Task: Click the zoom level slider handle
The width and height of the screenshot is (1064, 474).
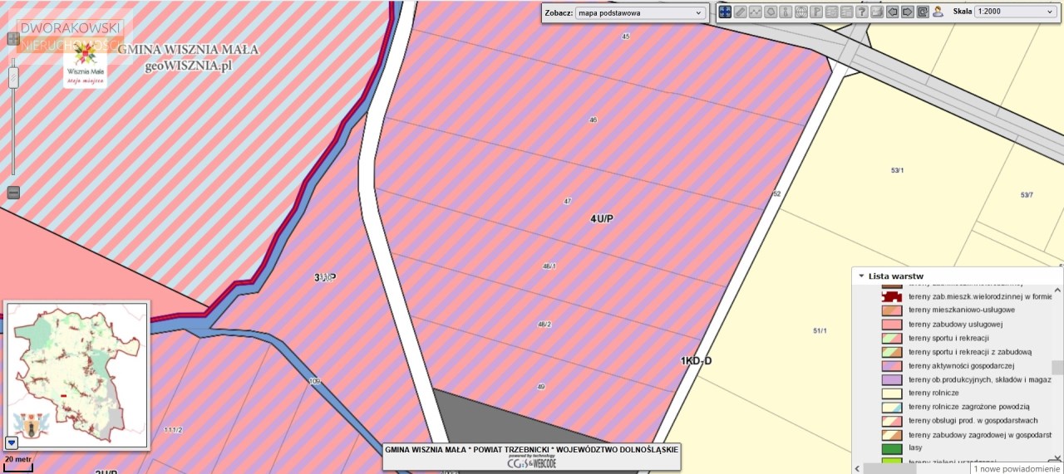Action: 13,77
